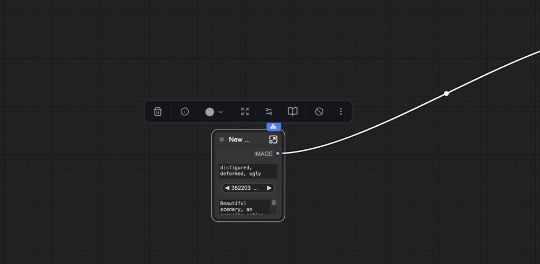Decrease the seed value with left arrow

tap(227, 188)
